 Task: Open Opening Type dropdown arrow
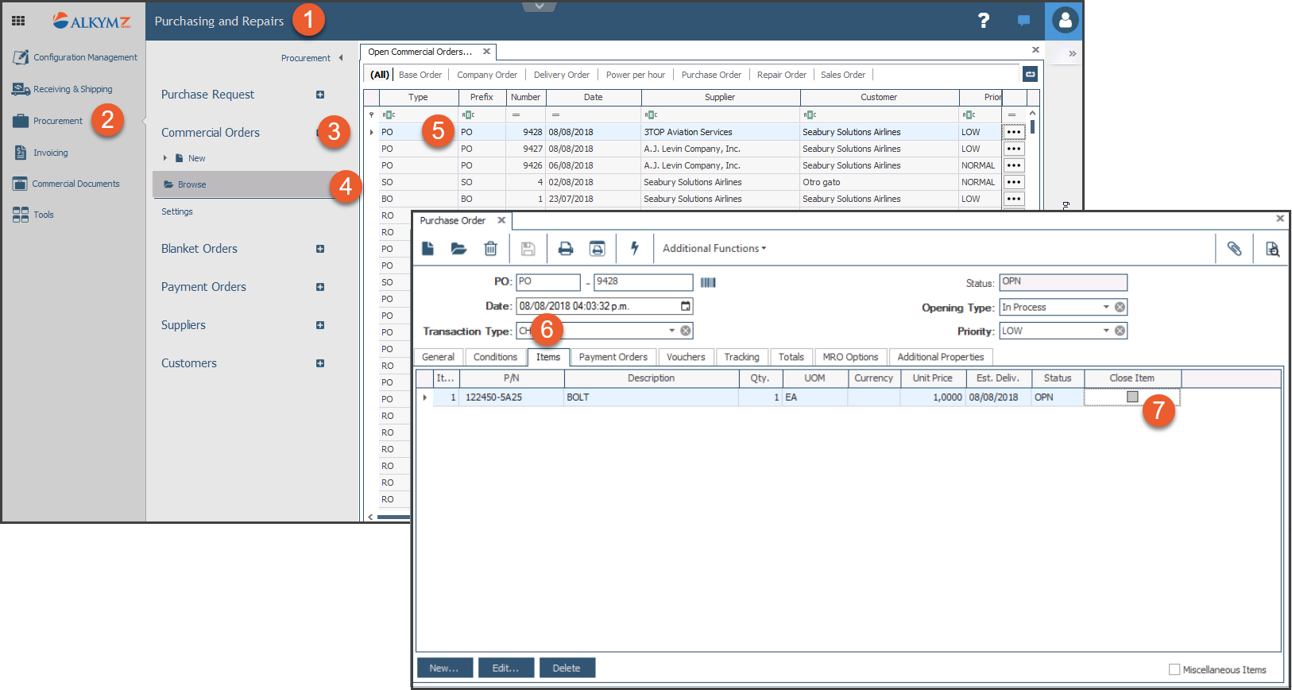pyautogui.click(x=1105, y=307)
